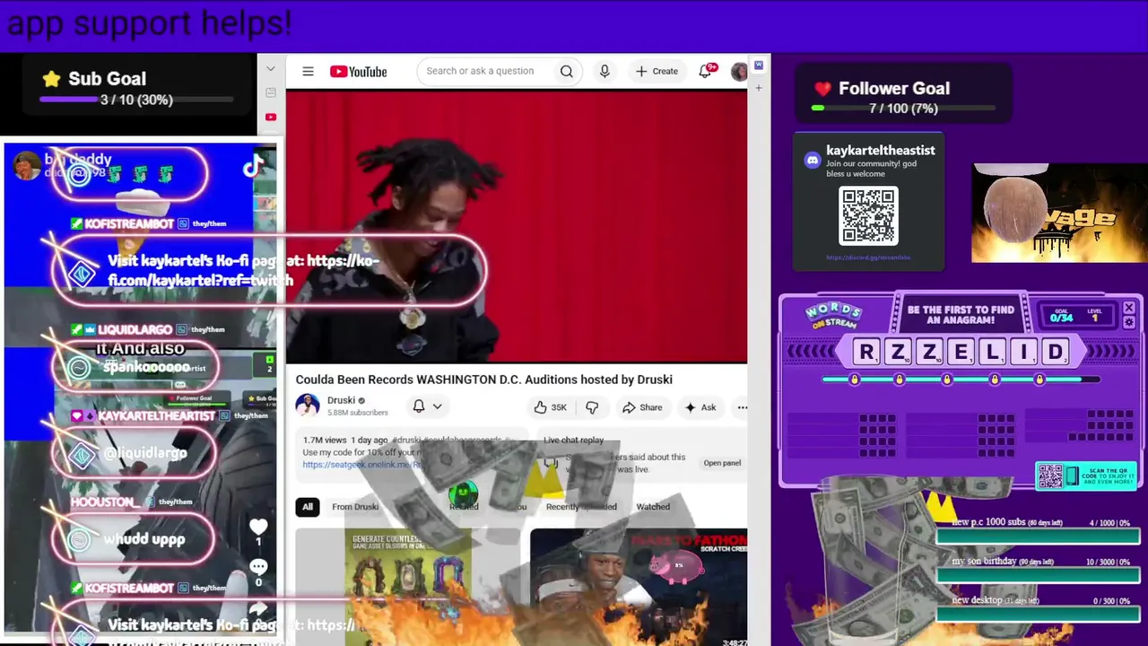Click the KAYKARTELTHEARTIST chat username
The image size is (1148, 646).
[x=157, y=415]
